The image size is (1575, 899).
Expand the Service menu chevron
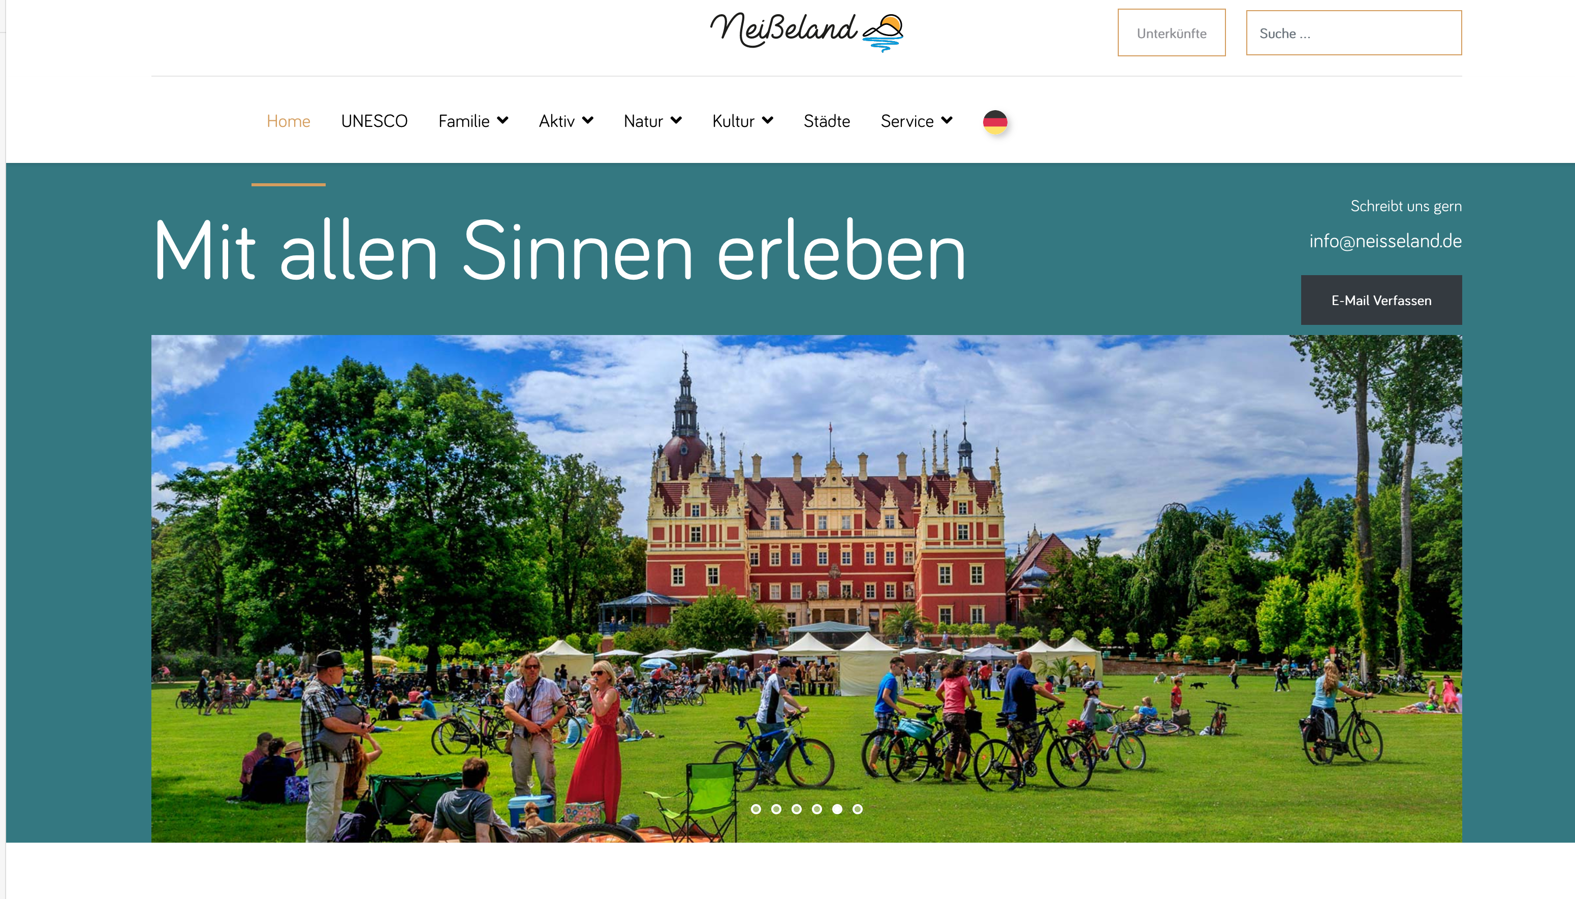tap(947, 120)
